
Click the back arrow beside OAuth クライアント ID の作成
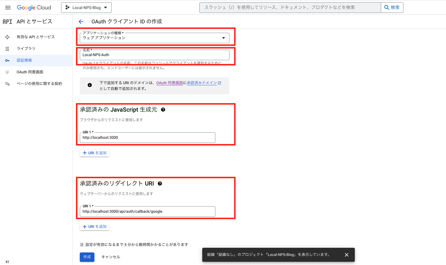pyautogui.click(x=81, y=21)
